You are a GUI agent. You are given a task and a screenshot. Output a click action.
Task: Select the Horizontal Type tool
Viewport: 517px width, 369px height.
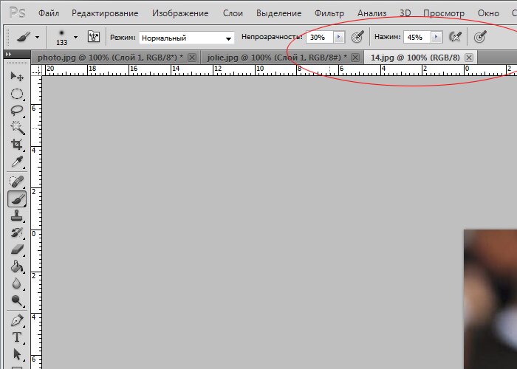pyautogui.click(x=17, y=337)
